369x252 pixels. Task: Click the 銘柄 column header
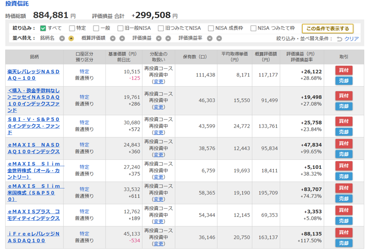34,57
